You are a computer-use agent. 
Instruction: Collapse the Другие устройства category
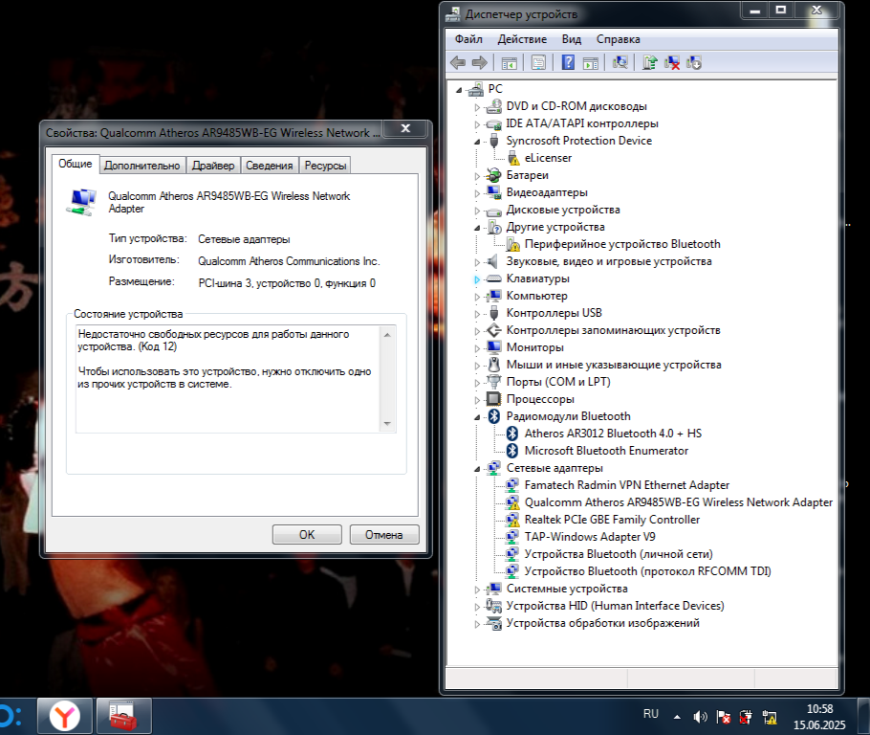tap(477, 228)
